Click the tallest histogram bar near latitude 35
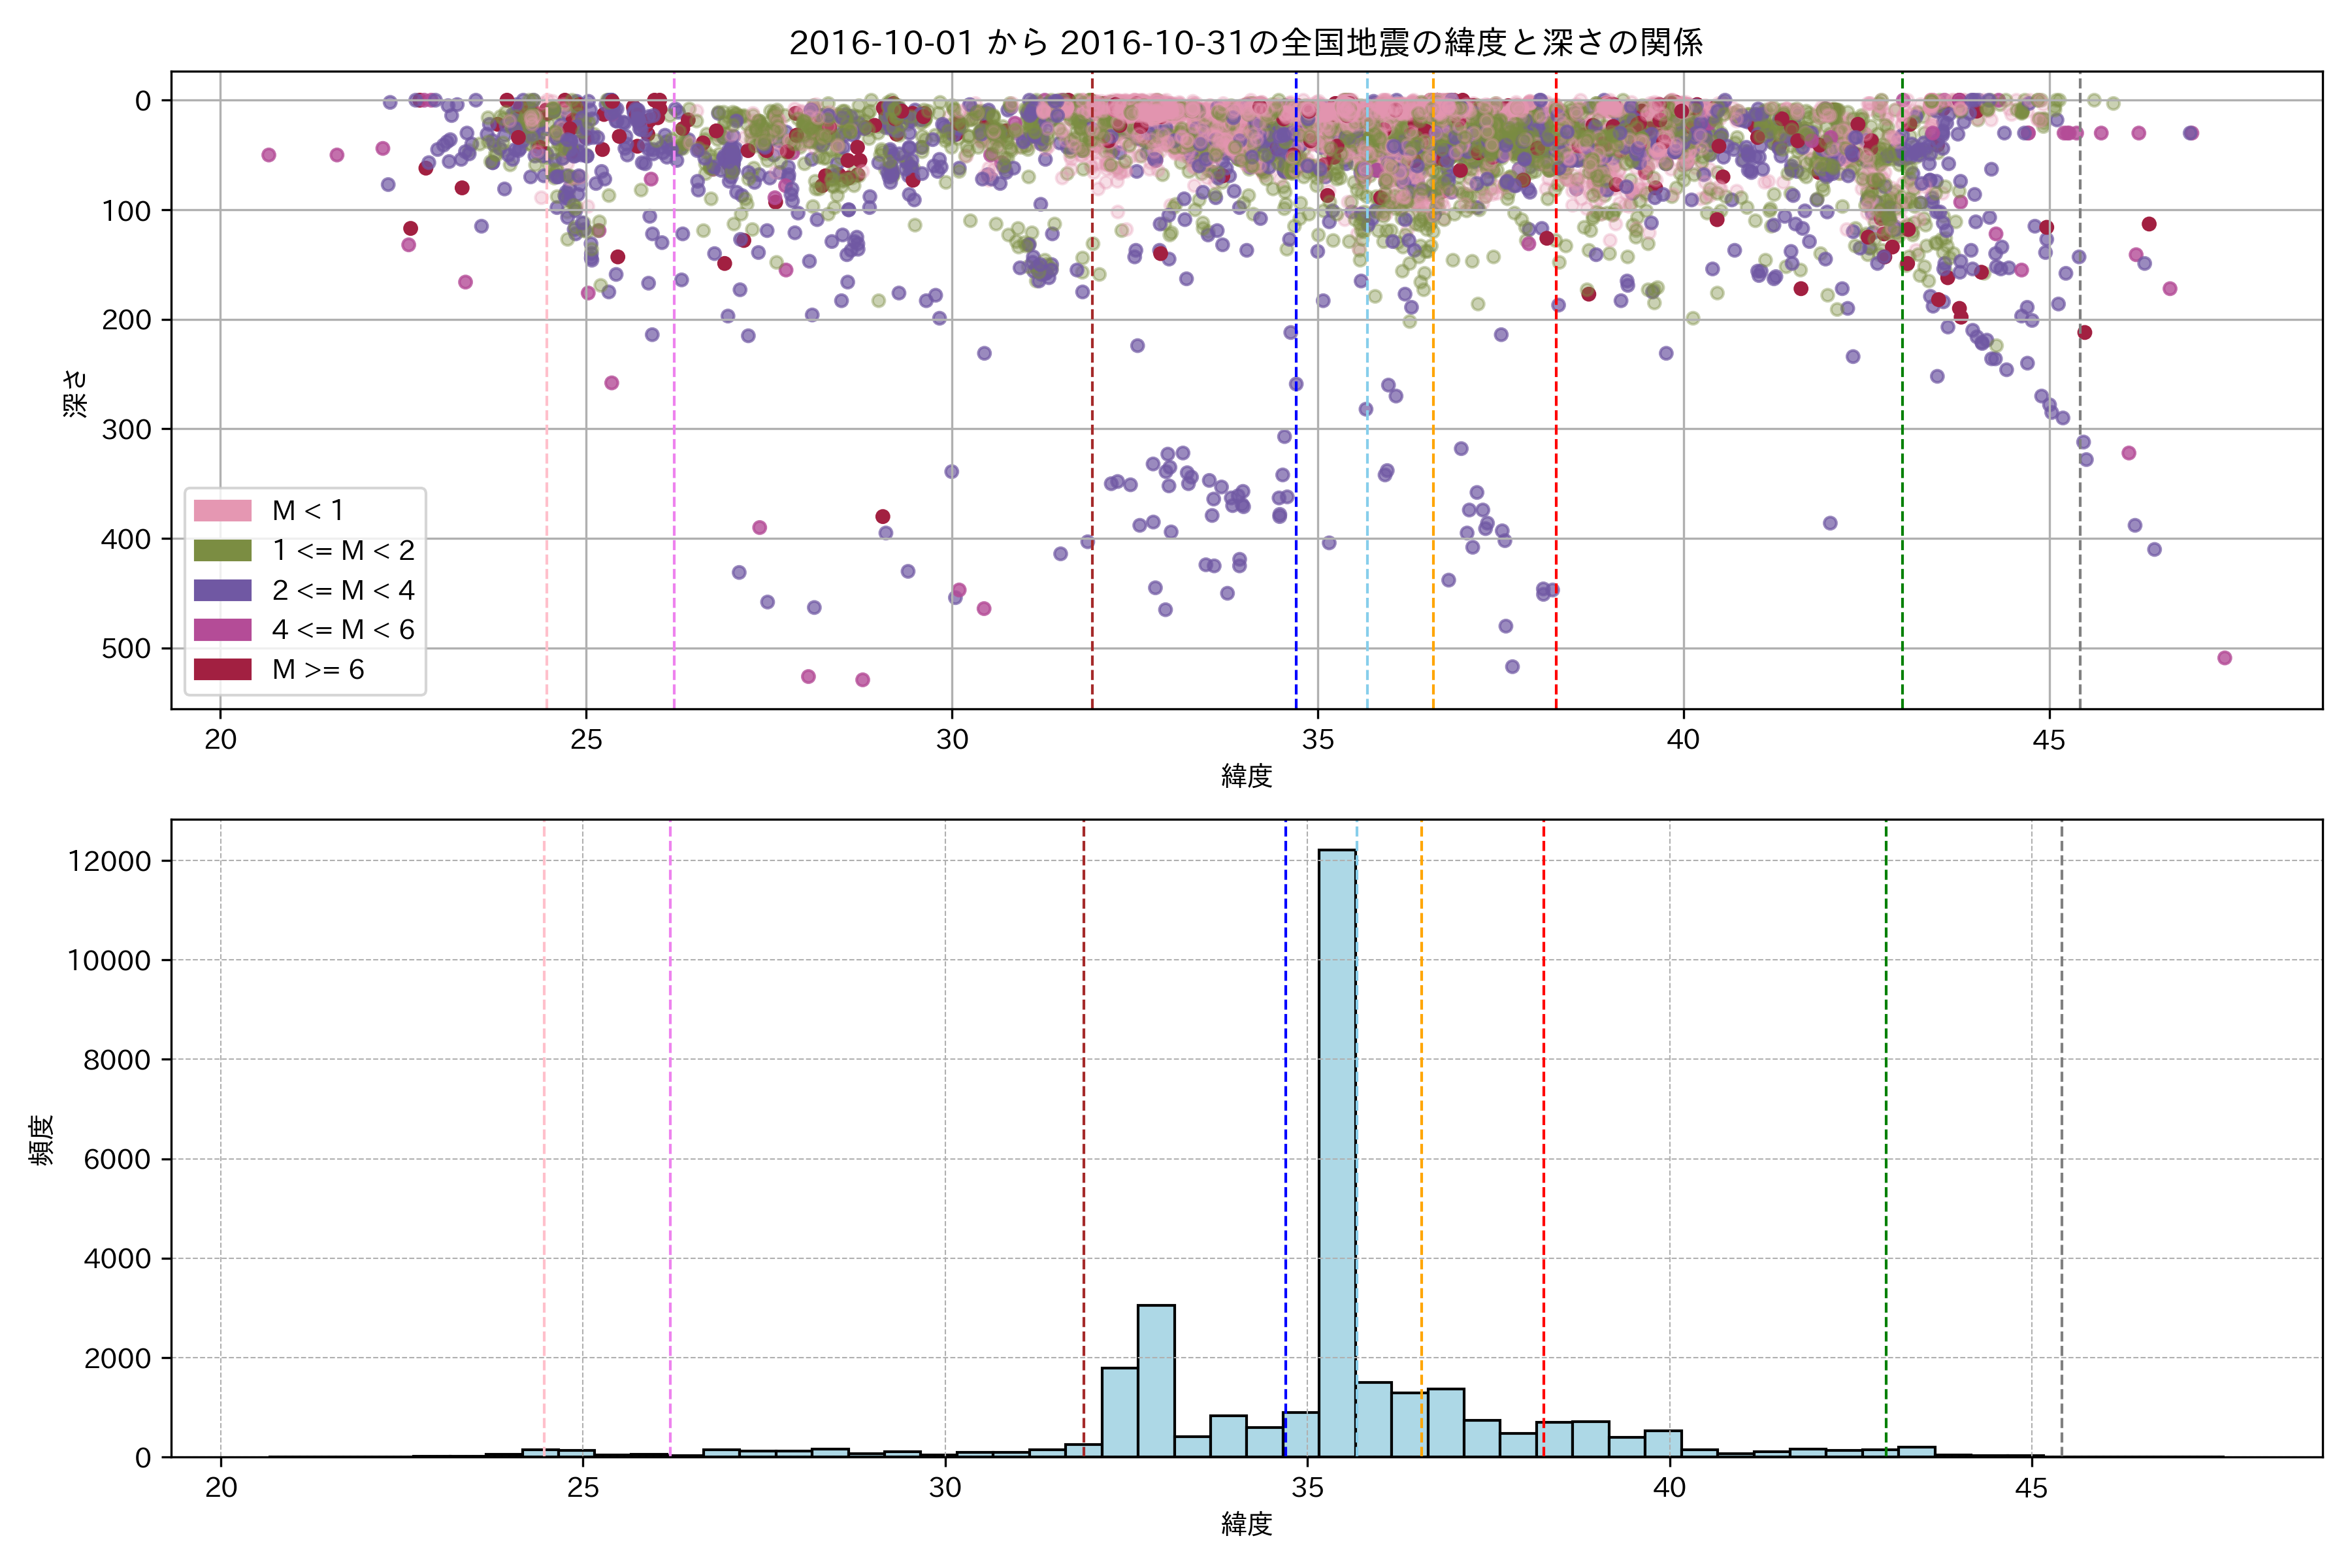The width and height of the screenshot is (2352, 1568). (x=1337, y=1150)
